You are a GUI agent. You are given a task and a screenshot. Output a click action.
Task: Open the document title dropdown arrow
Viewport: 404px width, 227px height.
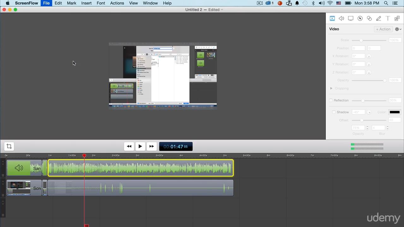[222, 10]
